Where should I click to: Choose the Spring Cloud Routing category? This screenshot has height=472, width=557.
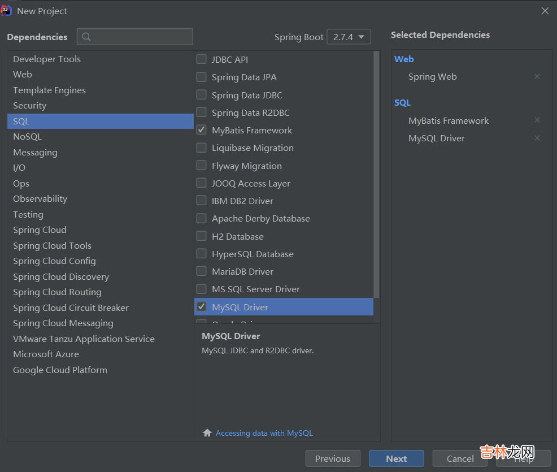pos(57,292)
